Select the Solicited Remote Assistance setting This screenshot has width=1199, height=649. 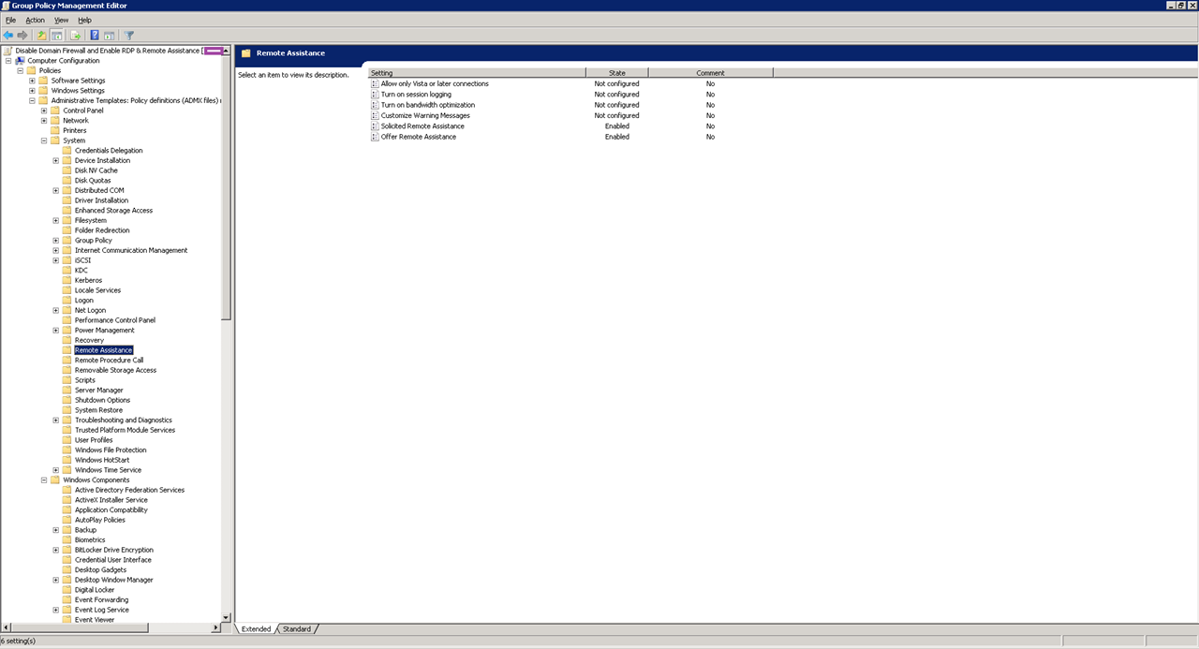click(422, 126)
